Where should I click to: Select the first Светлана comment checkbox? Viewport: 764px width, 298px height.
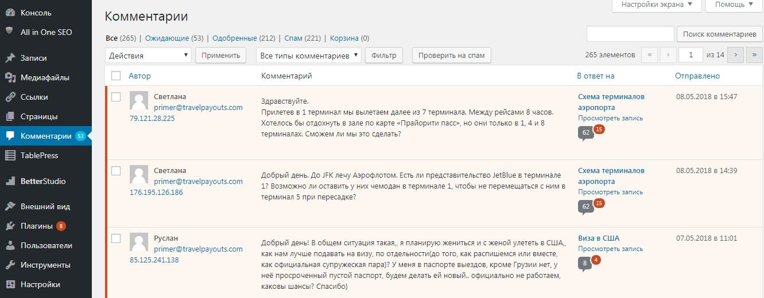click(116, 97)
